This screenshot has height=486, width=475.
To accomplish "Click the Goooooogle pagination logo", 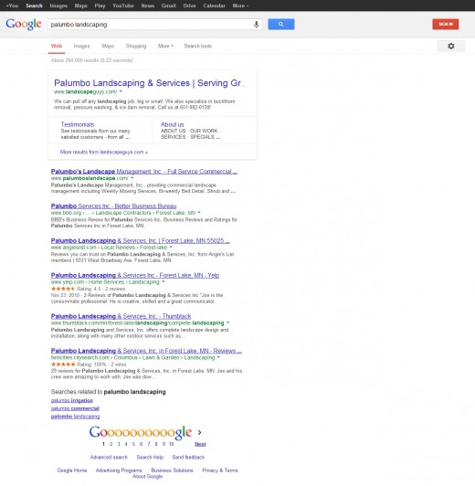I will pyautogui.click(x=141, y=432).
